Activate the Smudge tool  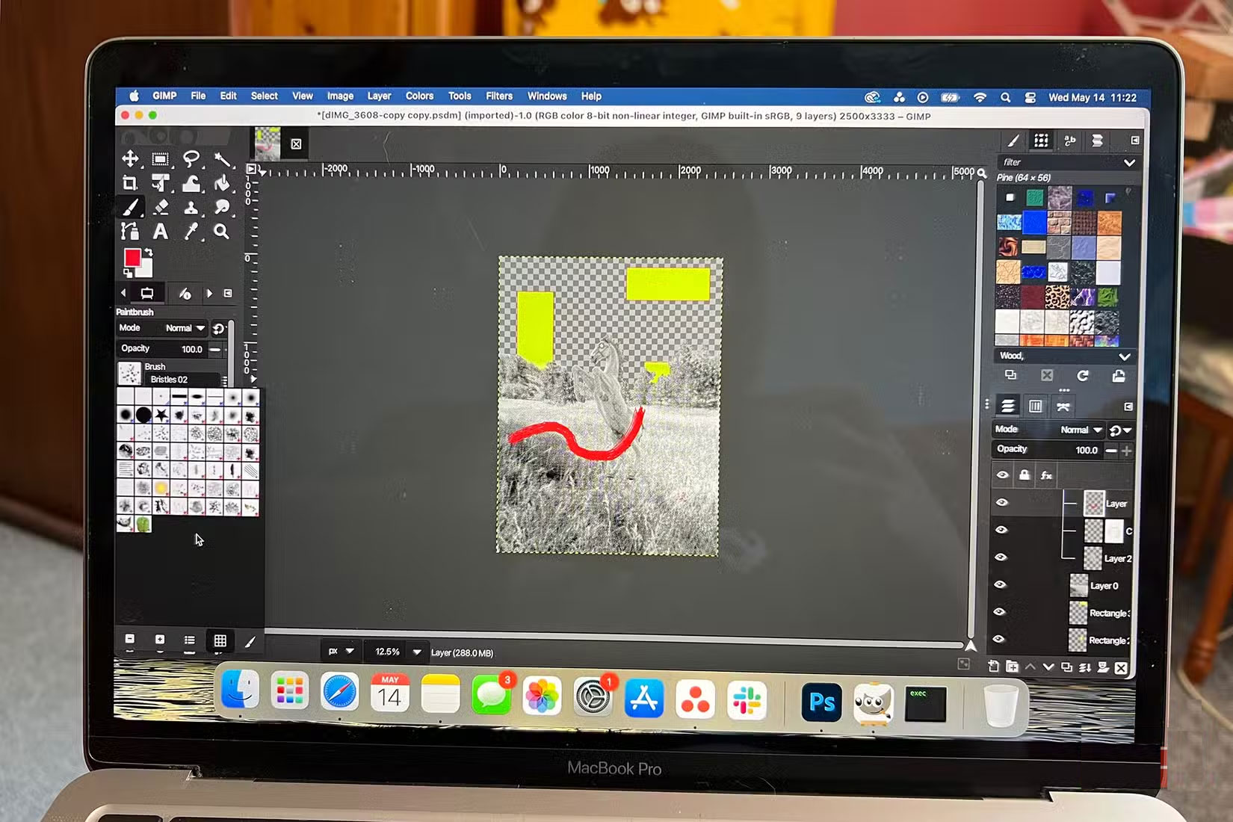(x=222, y=208)
